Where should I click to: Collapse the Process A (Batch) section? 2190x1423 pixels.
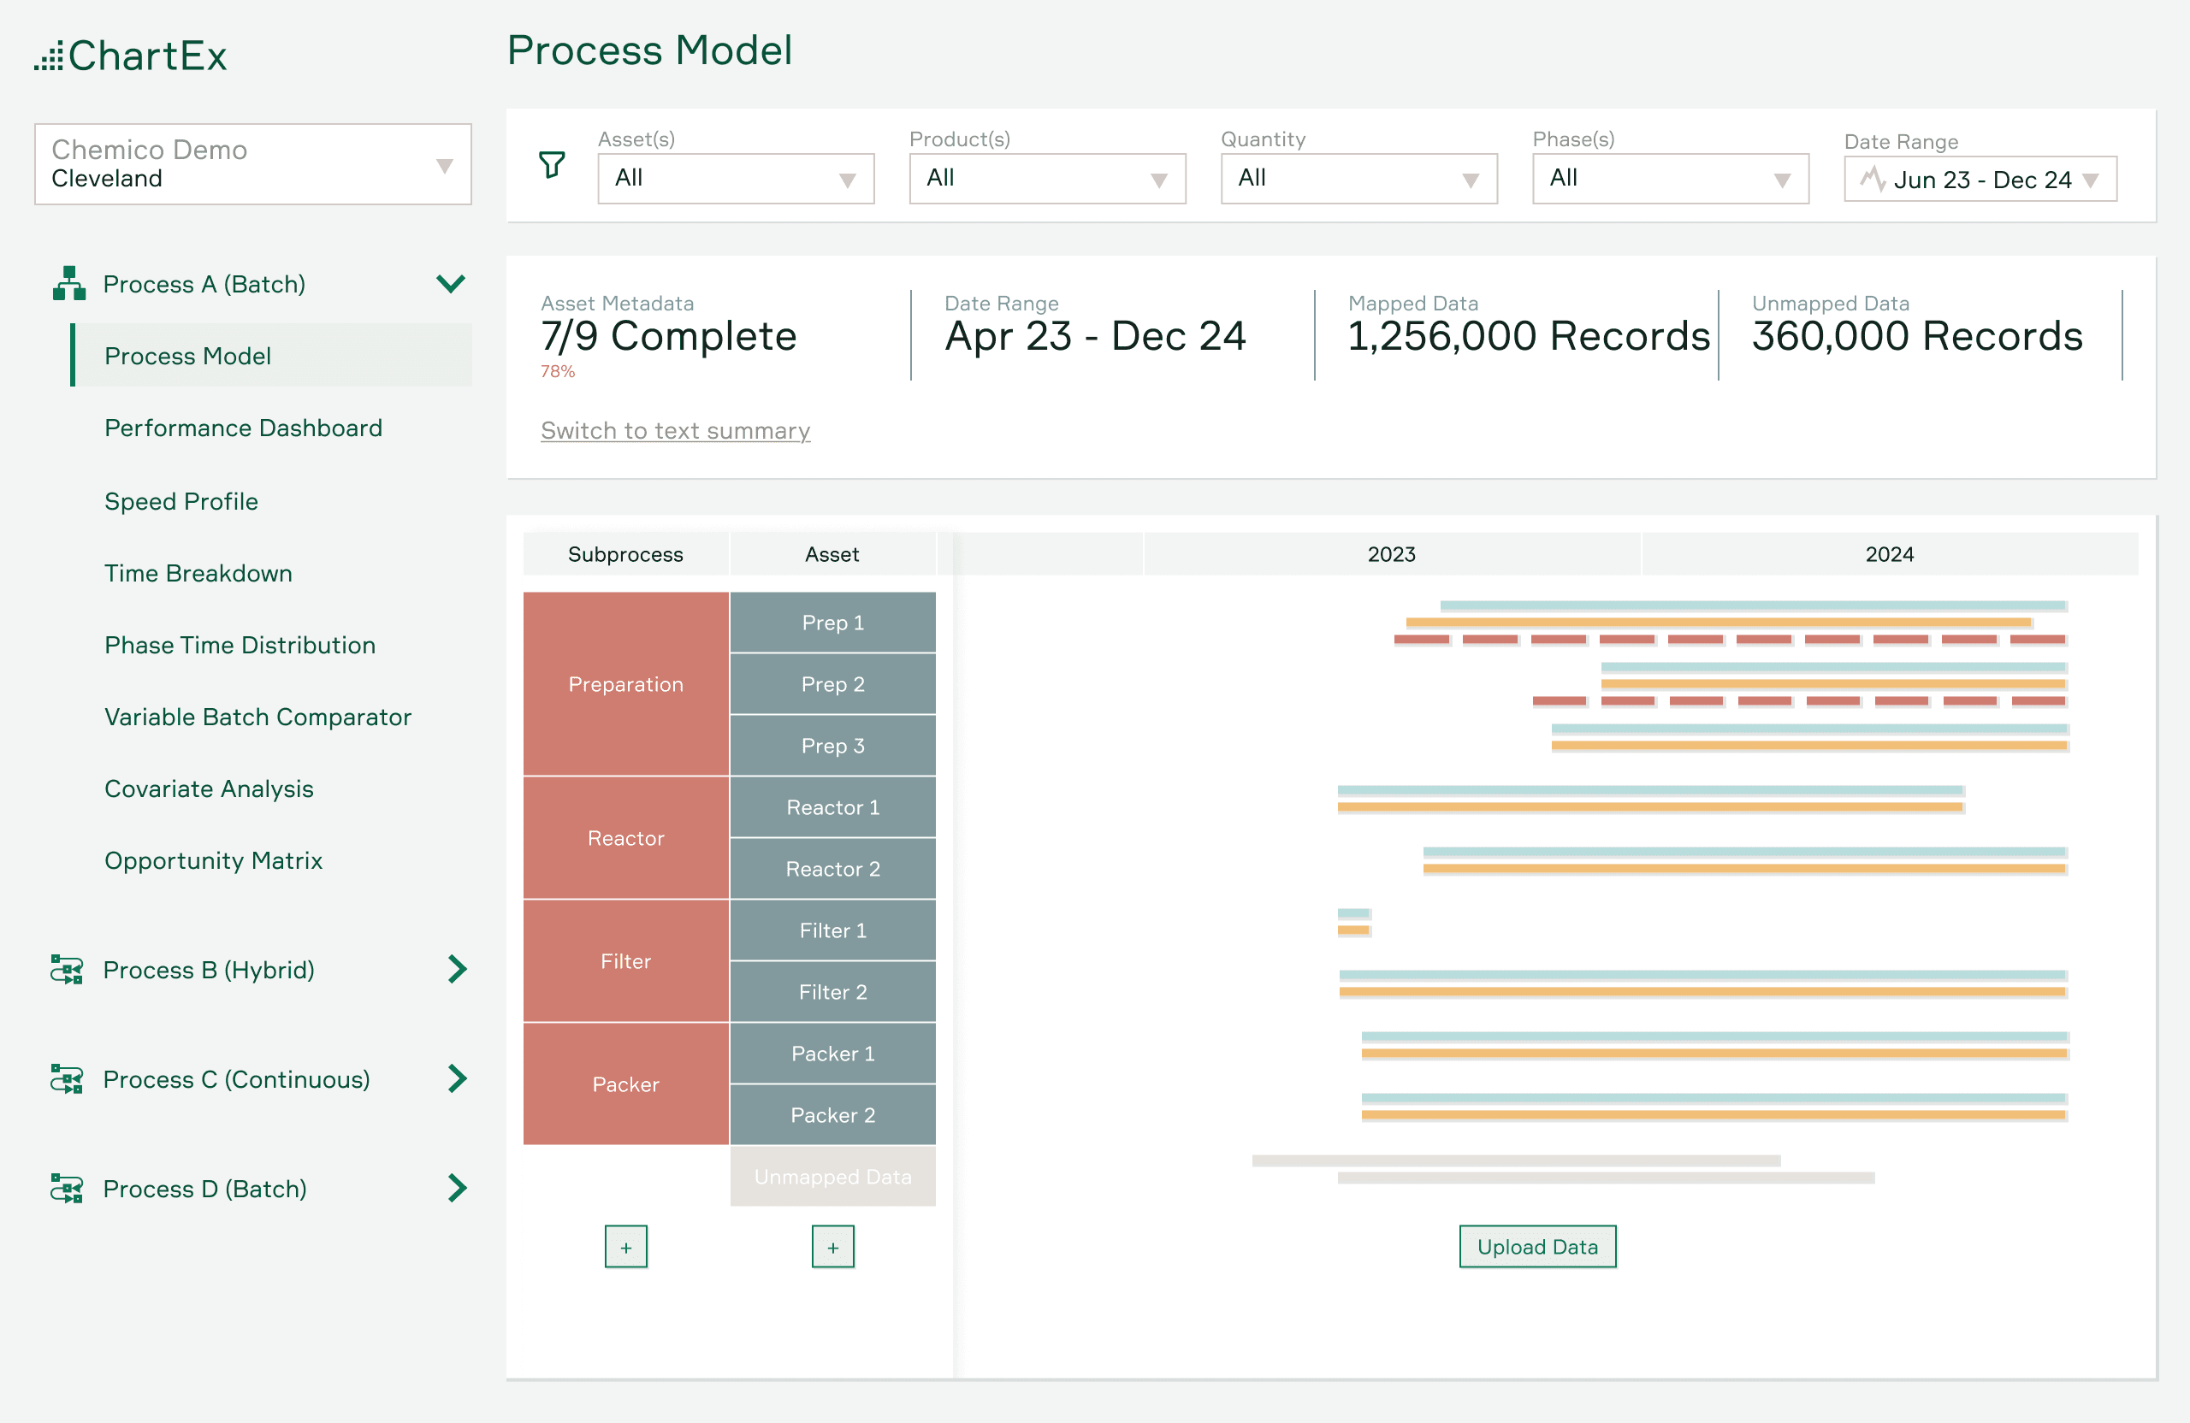pos(450,283)
